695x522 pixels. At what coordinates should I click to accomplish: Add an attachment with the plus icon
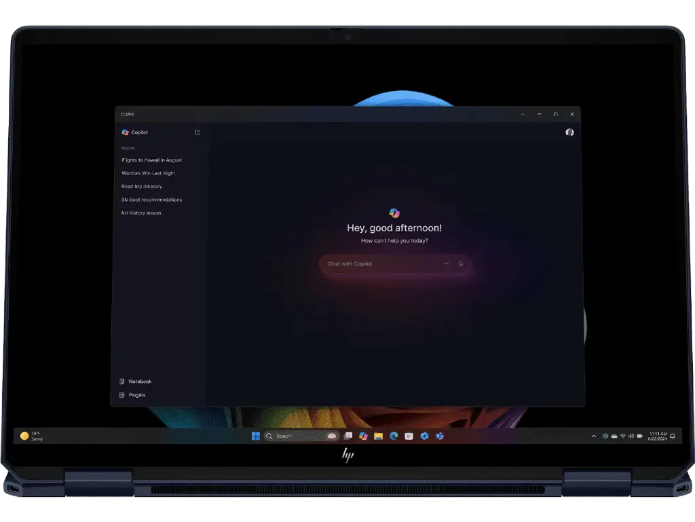(447, 263)
